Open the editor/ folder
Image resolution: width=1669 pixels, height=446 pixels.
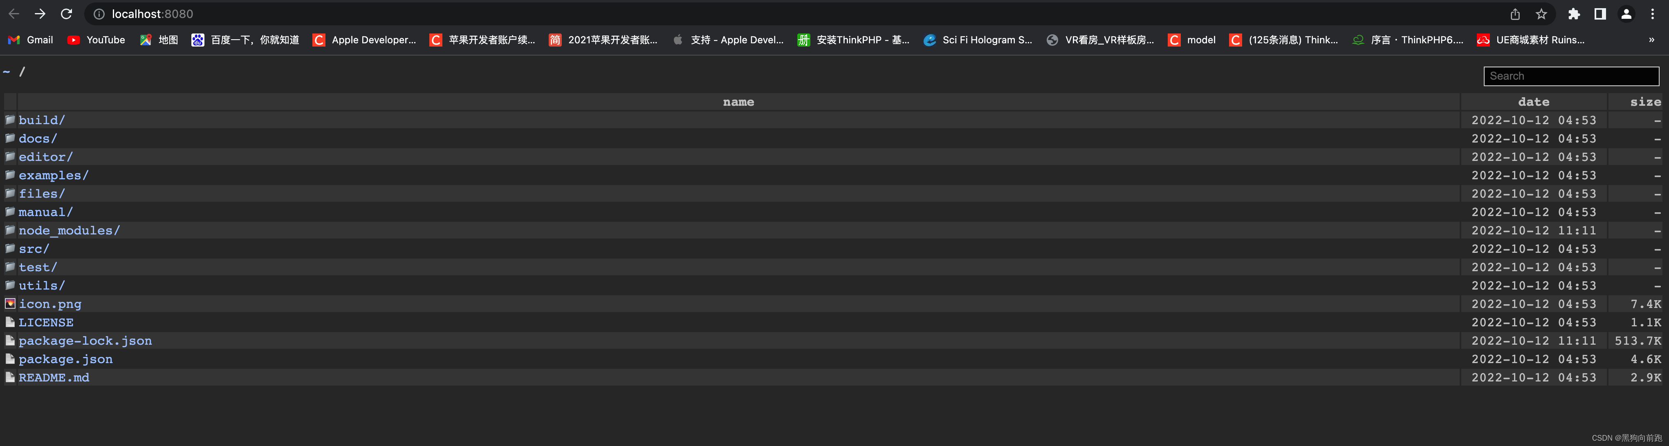[x=45, y=157]
